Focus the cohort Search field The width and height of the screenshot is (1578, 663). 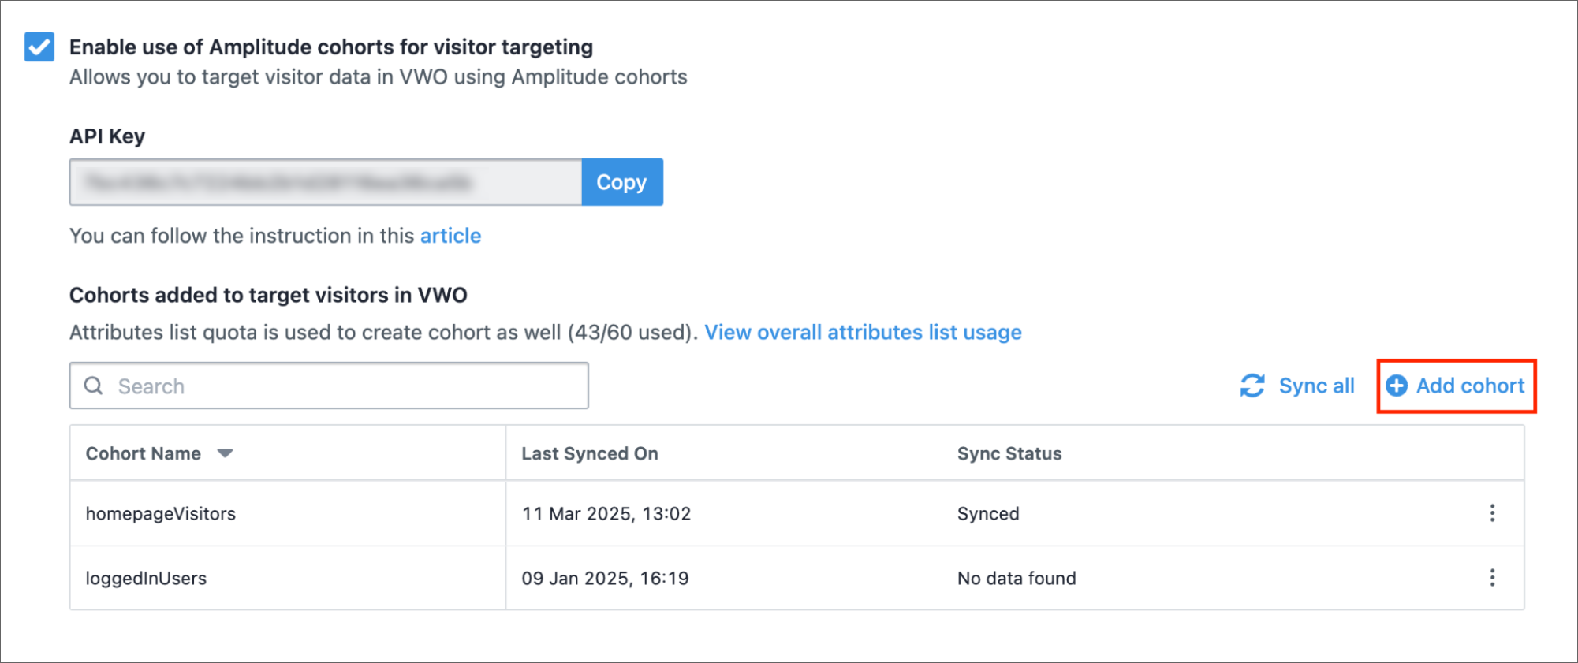[x=329, y=386]
